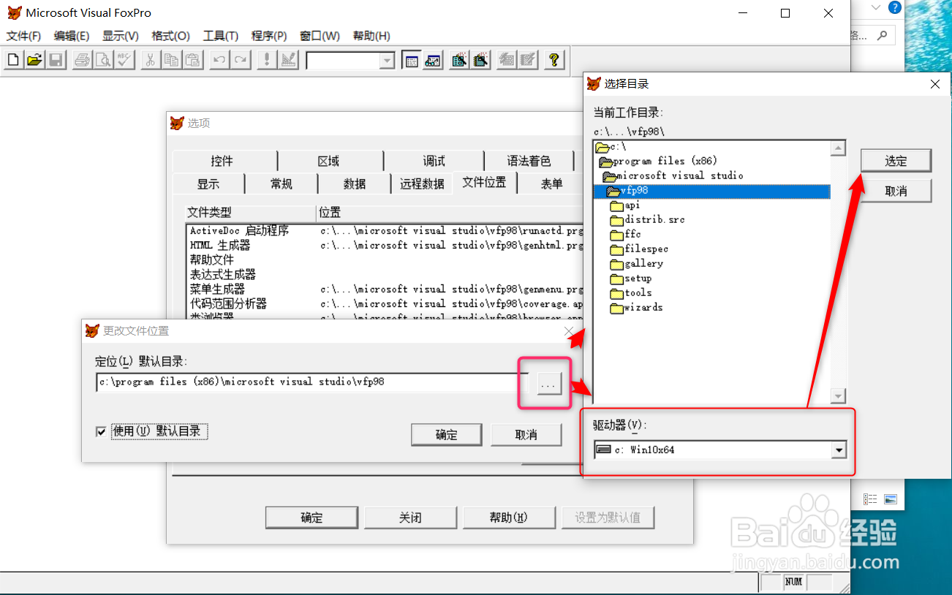Screen dimensions: 952x595
Task: Toggle the 使用(U) 默认目录 checkbox
Action: pyautogui.click(x=101, y=431)
